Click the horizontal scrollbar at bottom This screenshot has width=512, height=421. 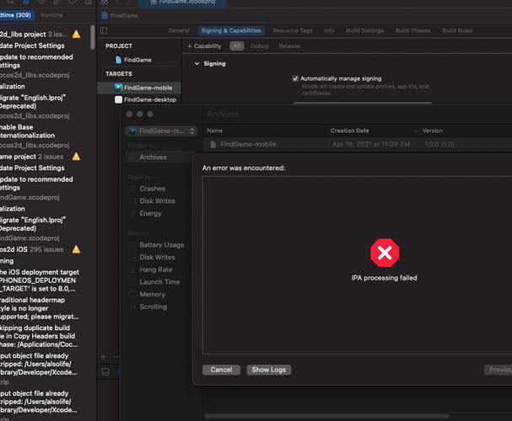point(326,416)
